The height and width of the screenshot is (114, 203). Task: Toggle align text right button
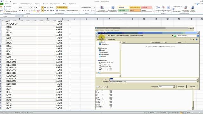click(x=48, y=10)
